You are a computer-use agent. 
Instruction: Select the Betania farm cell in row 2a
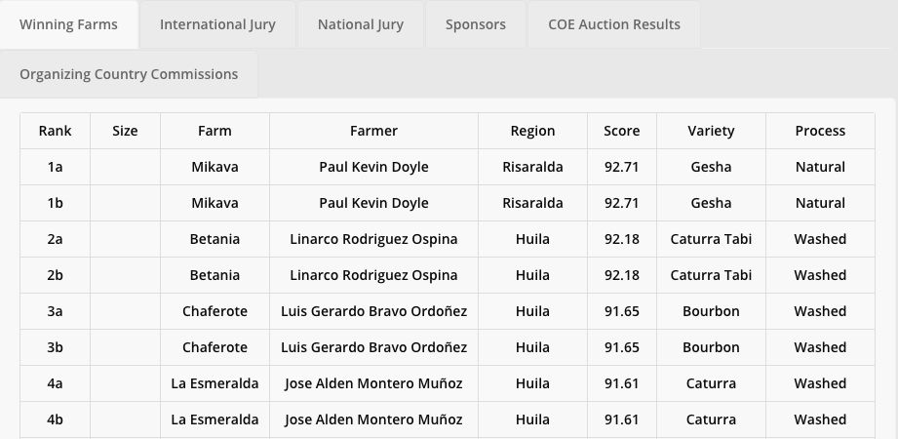[x=215, y=239]
